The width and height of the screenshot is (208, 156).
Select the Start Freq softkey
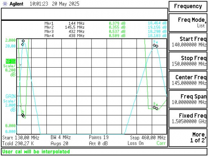pos(188,42)
